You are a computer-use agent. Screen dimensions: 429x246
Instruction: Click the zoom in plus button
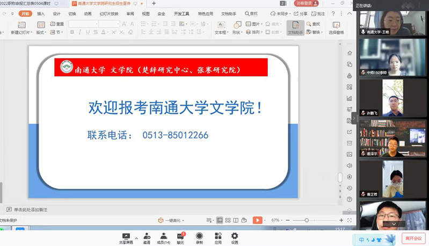pos(341,220)
